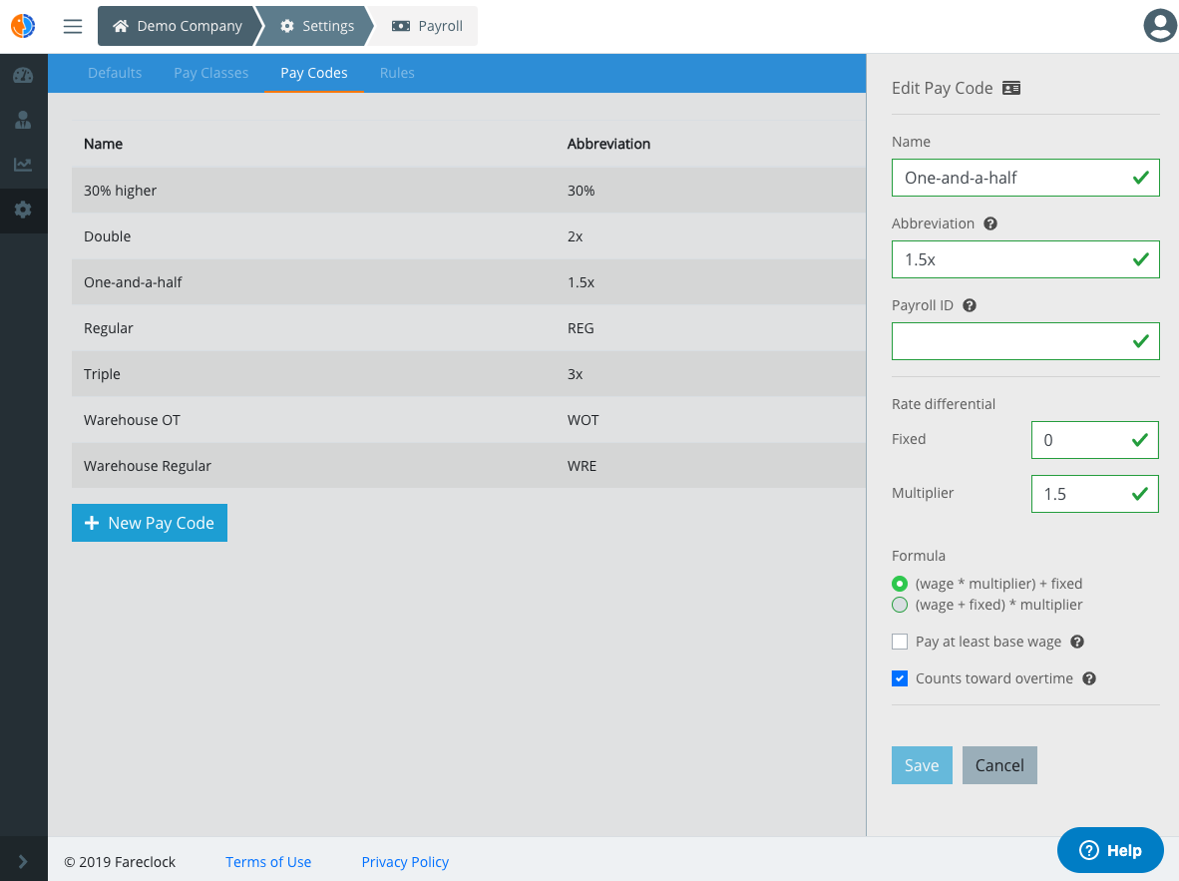Image resolution: width=1179 pixels, height=881 pixels.
Task: Open the Help widget
Action: point(1110,850)
